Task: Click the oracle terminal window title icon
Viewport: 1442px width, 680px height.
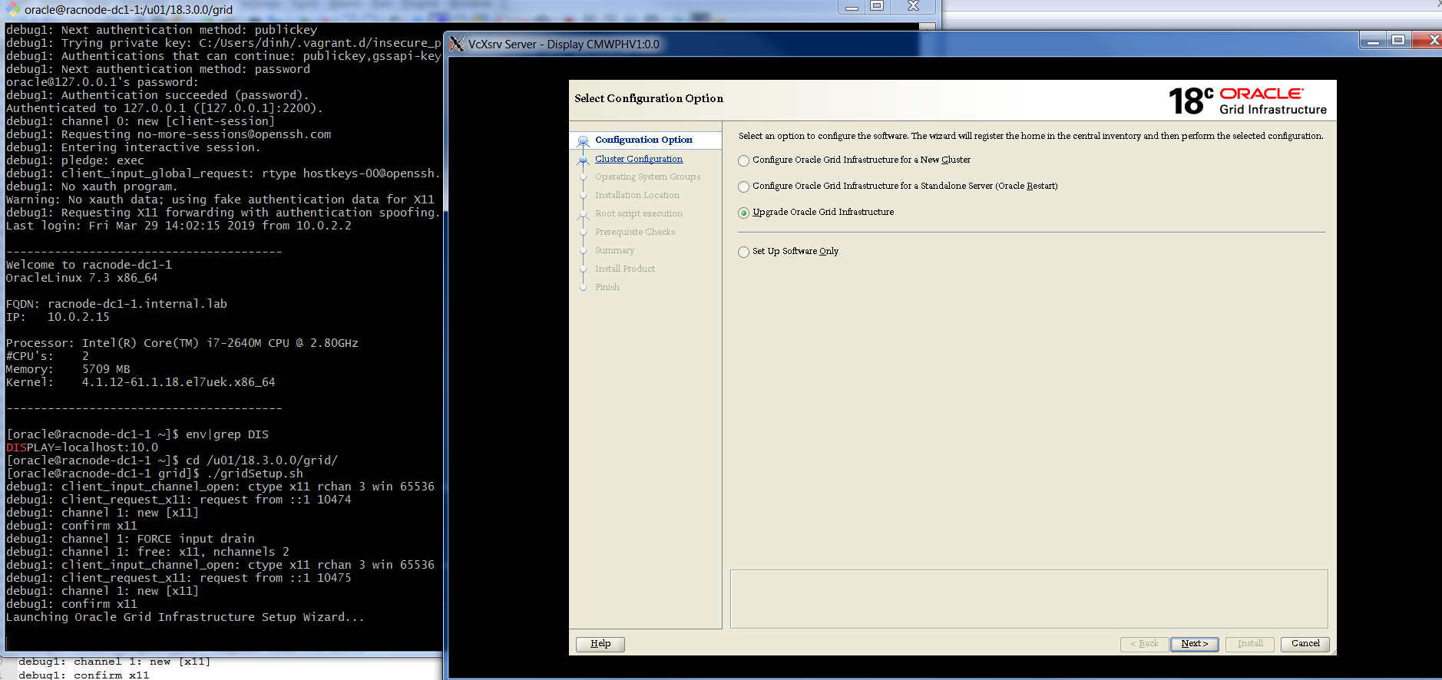Action: 13,9
